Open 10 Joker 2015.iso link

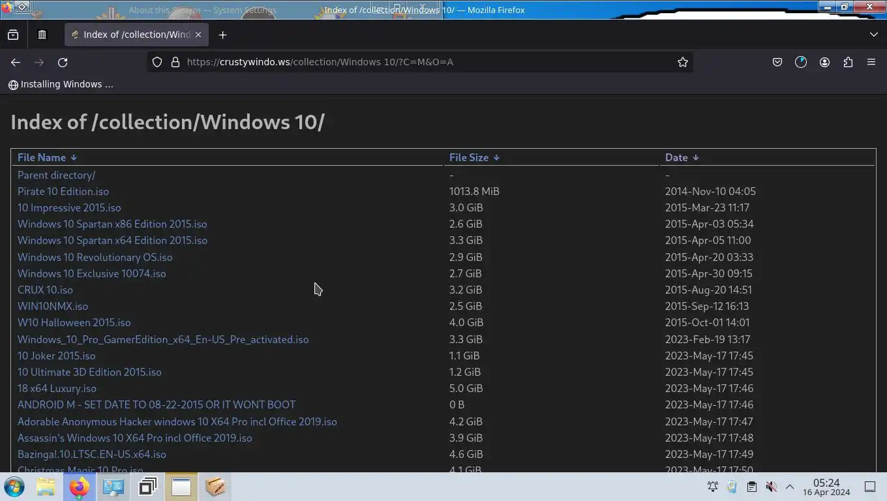point(57,356)
